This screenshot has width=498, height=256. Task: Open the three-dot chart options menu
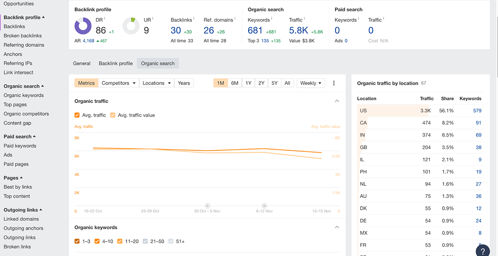[334, 83]
